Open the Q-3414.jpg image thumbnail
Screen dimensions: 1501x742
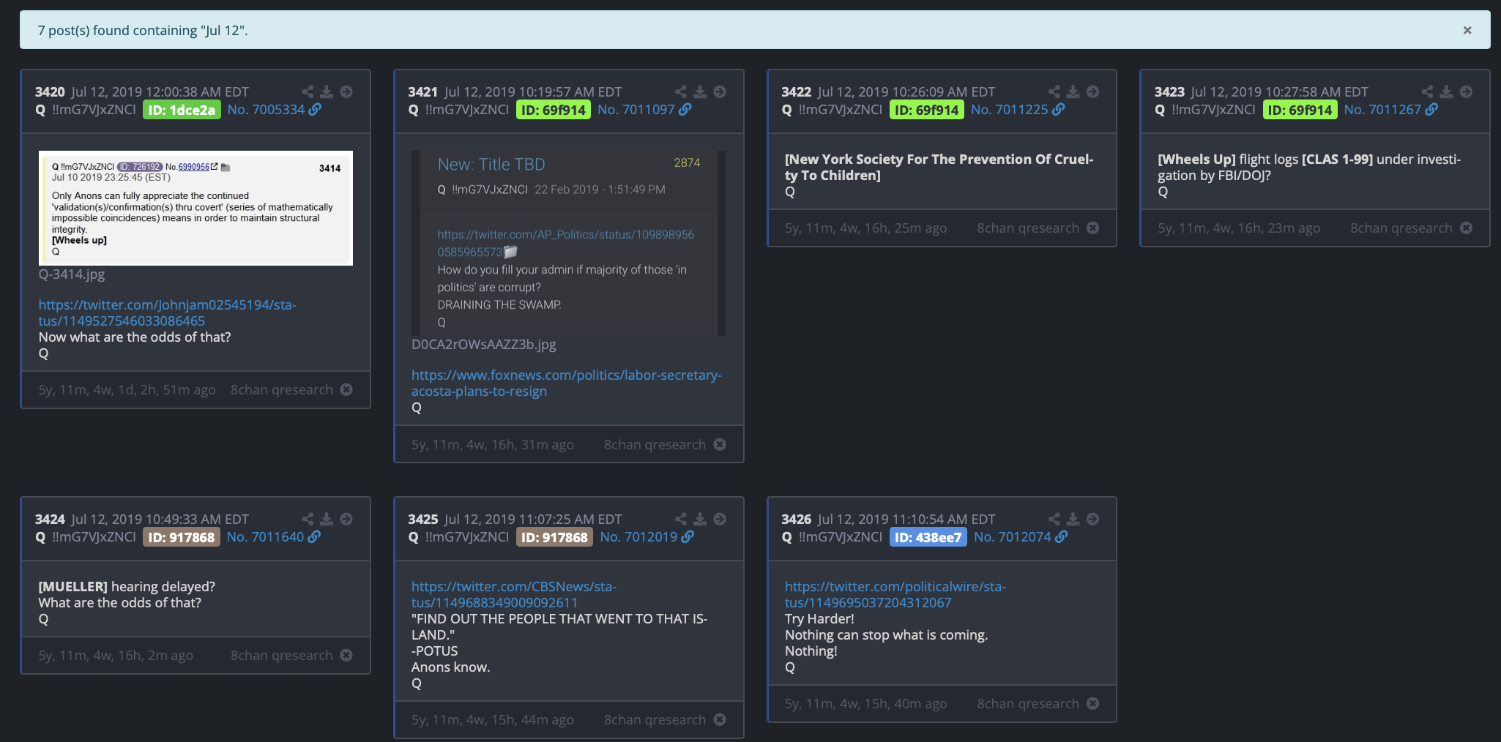(x=195, y=208)
